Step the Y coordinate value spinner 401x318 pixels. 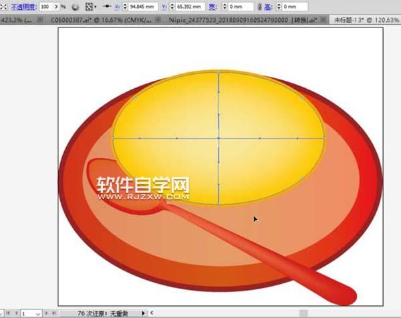172,7
